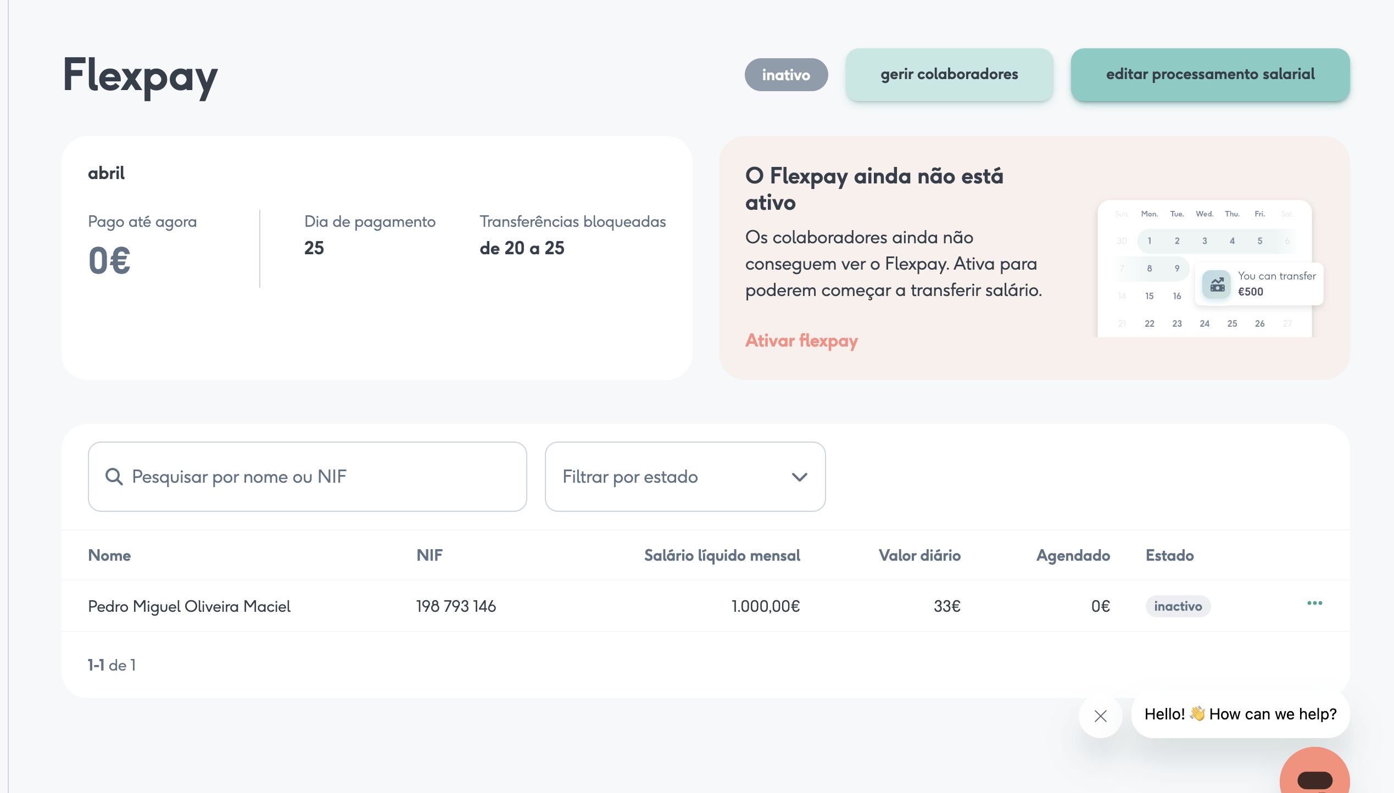Select the Pedro Miguel Oliveira Maciel name
The image size is (1394, 793).
coord(189,606)
